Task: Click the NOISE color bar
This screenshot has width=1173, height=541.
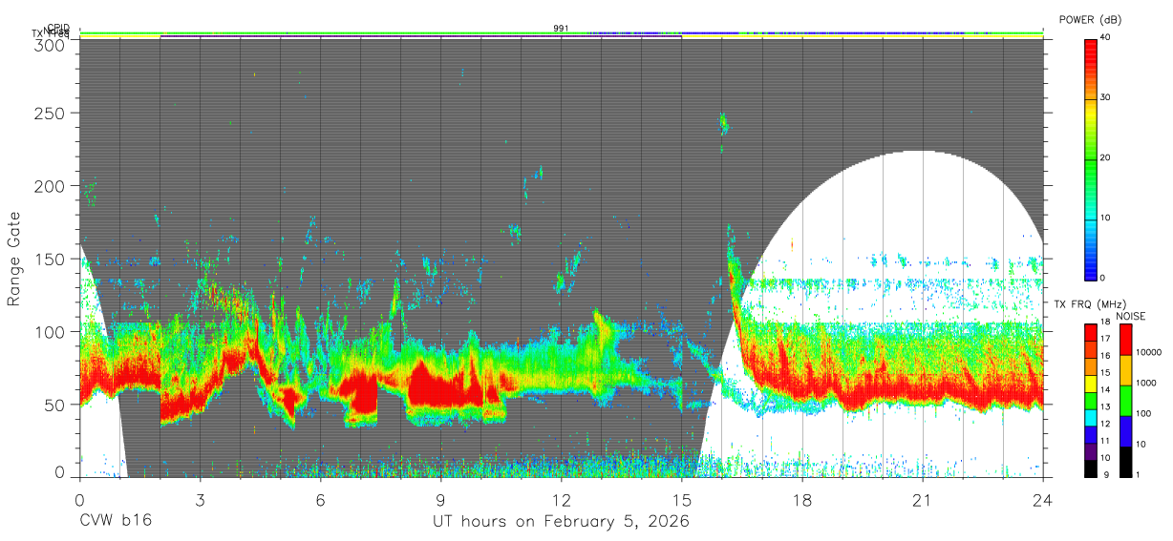Action: pos(1125,400)
